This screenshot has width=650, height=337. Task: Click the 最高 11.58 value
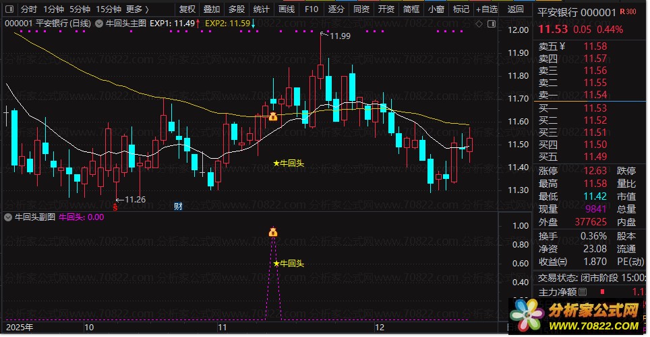click(595, 183)
